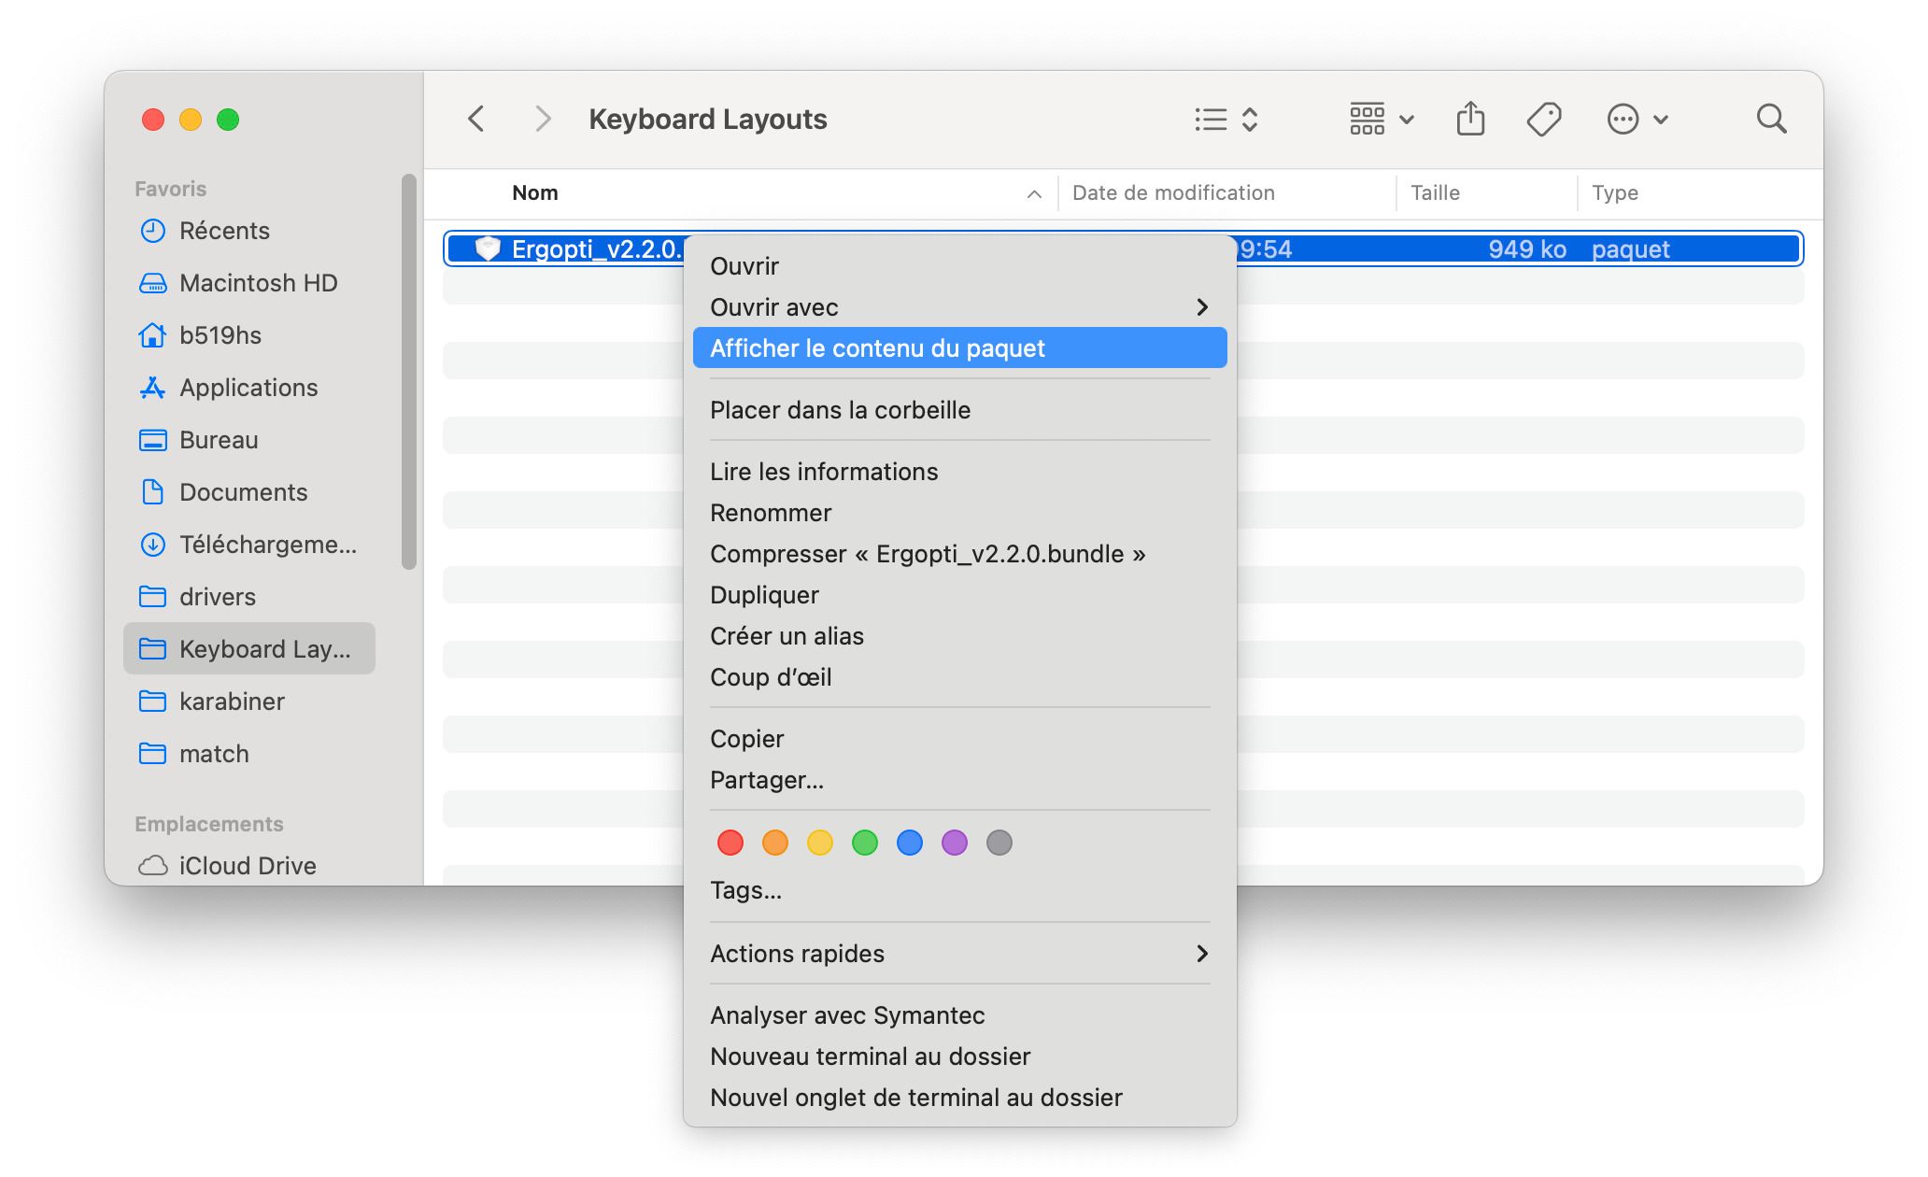Open Récents in the sidebar
The image size is (1928, 1177).
224,231
